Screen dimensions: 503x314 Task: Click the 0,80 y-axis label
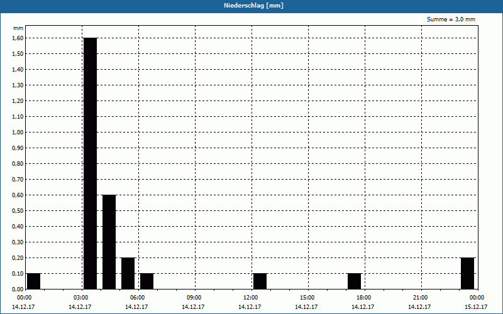pyautogui.click(x=18, y=163)
